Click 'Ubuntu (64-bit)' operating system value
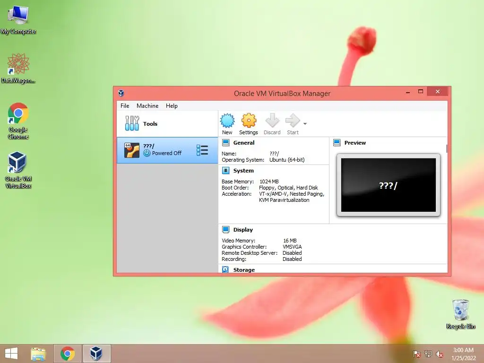484x363 pixels. (287, 160)
